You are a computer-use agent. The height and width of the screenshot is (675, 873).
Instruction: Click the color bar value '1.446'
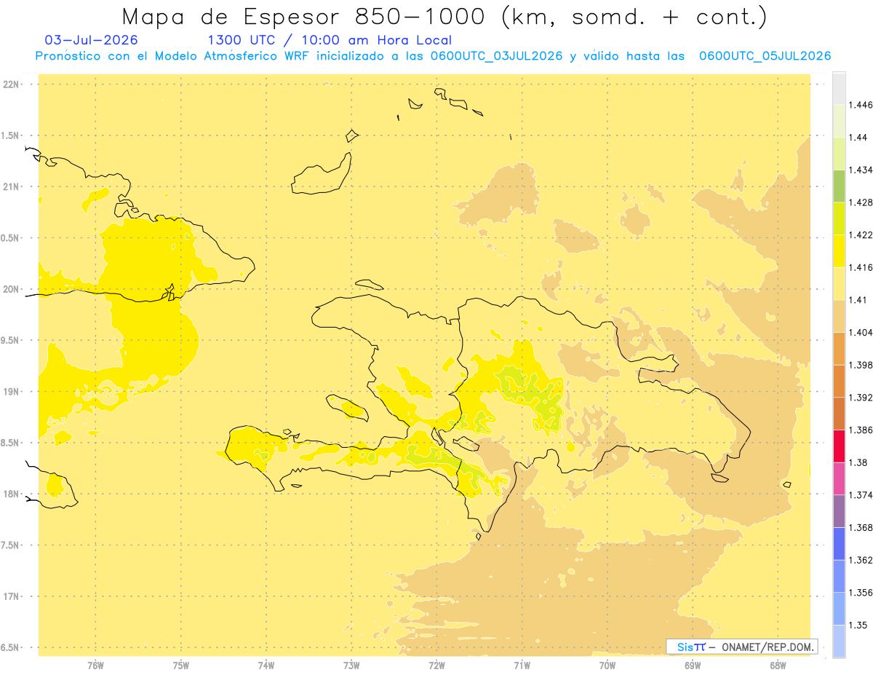click(x=860, y=105)
